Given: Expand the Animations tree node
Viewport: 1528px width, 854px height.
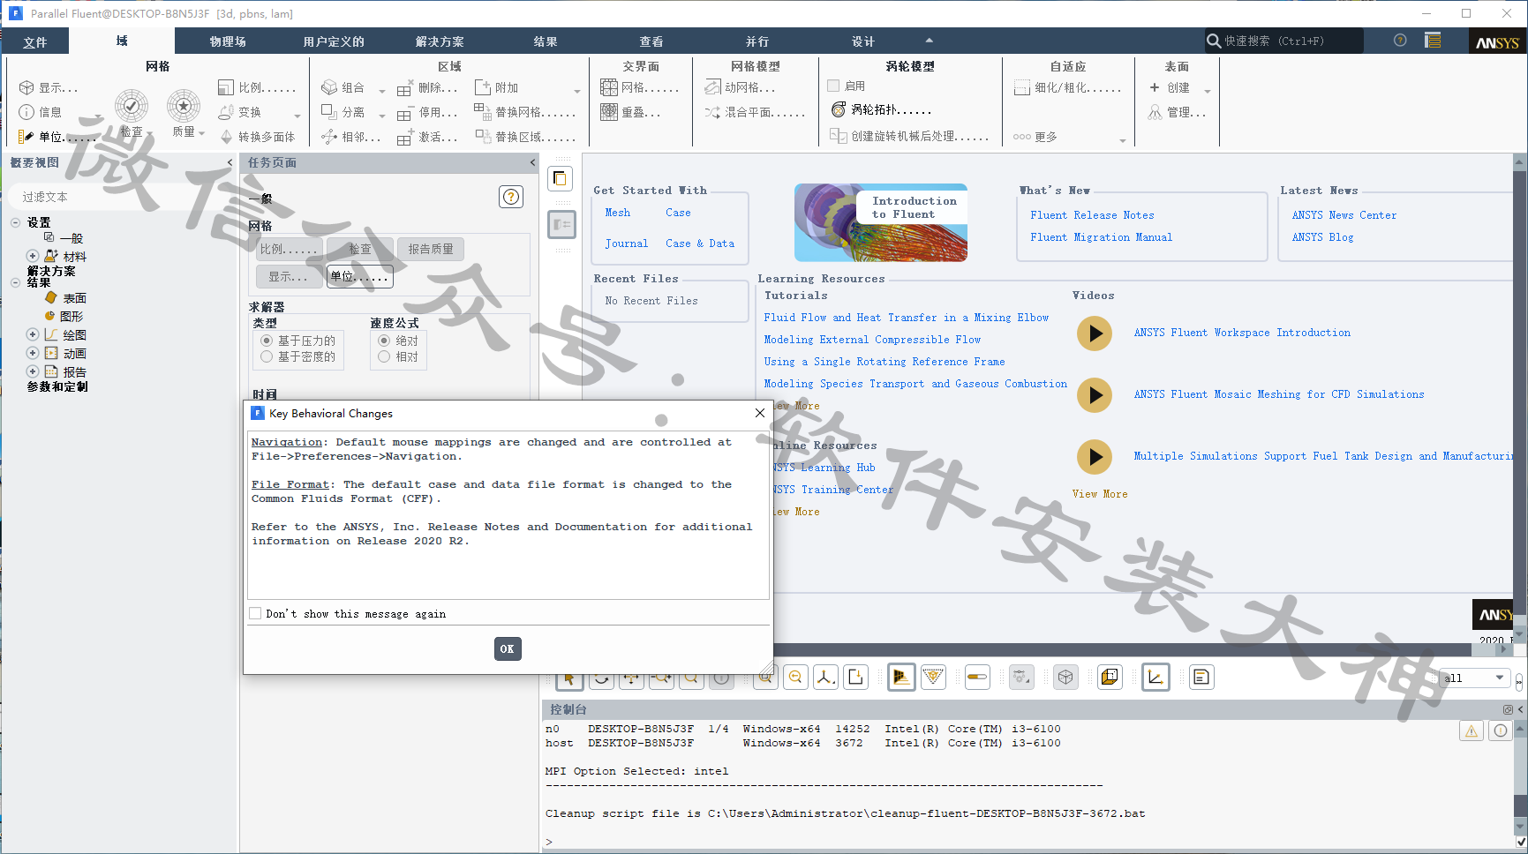Looking at the screenshot, I should (x=33, y=353).
